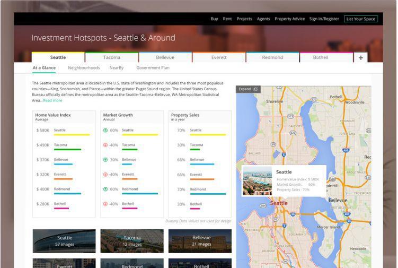Click the $ 280K Bothell home value
Viewport: 398px width, 268px height.
point(42,204)
